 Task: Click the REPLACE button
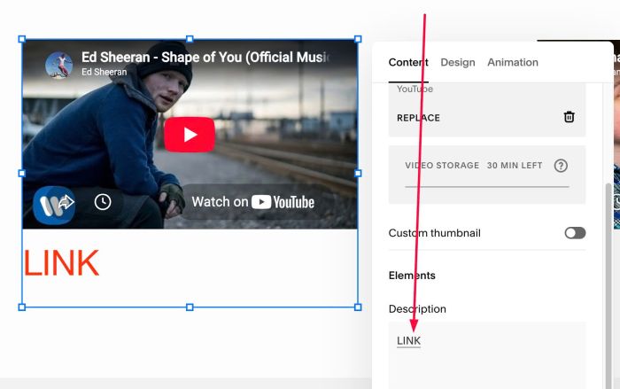click(x=418, y=118)
